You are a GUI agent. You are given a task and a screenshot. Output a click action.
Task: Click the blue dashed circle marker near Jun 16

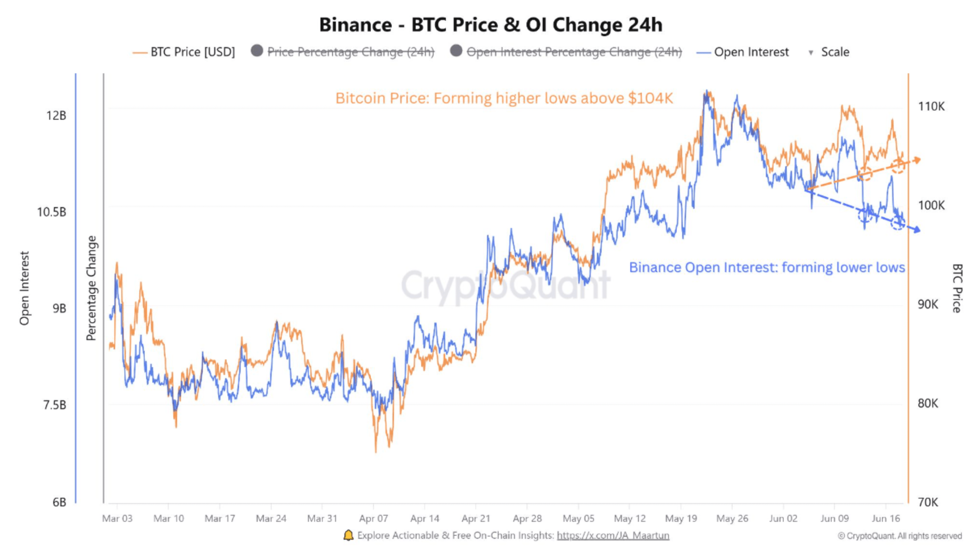(x=898, y=222)
